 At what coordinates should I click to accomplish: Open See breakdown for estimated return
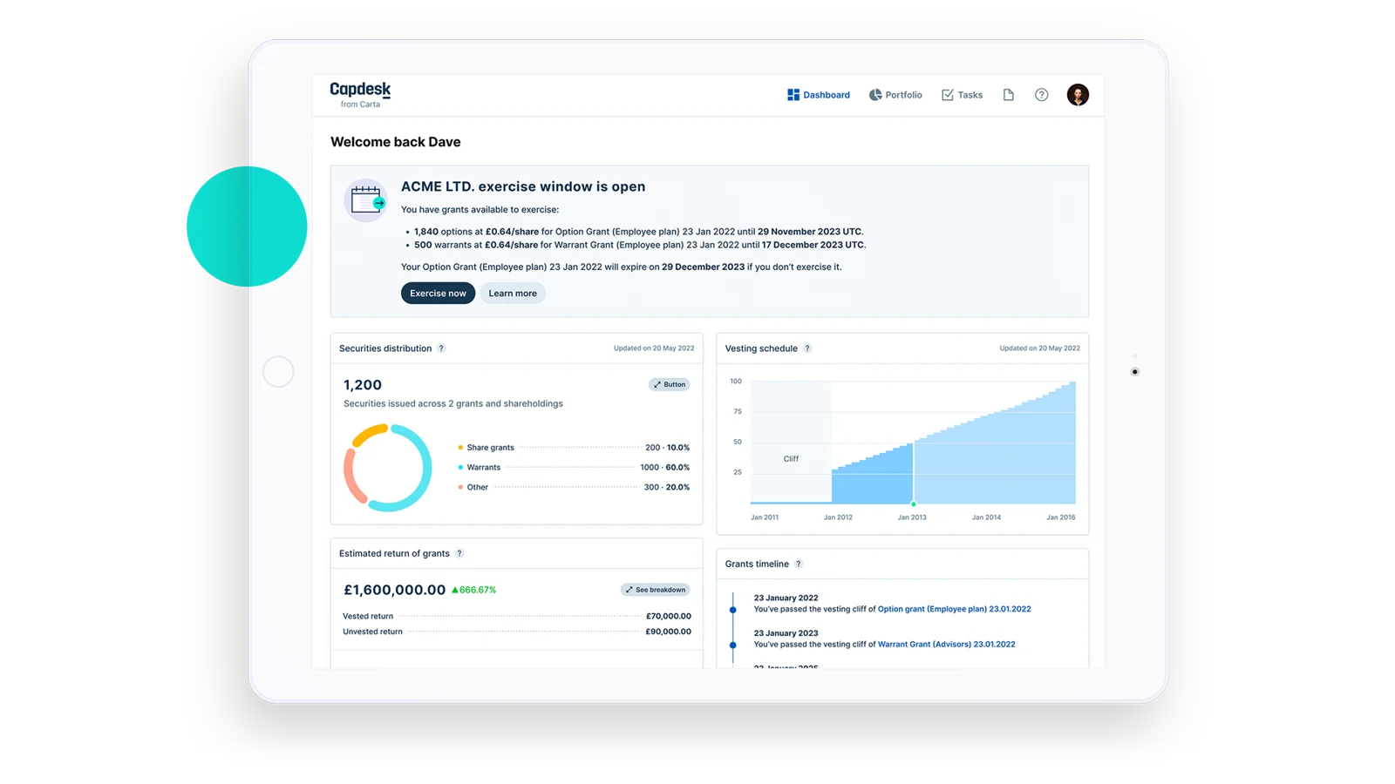click(x=656, y=590)
